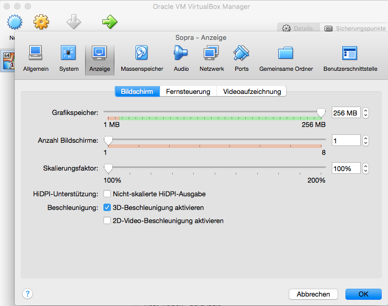Image resolution: width=388 pixels, height=306 pixels.
Task: Open the Gemeinsame Ordner settings section
Action: pyautogui.click(x=286, y=59)
